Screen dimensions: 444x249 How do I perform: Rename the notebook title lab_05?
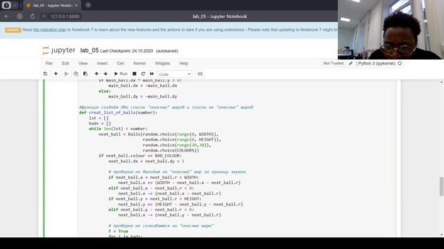[89, 50]
